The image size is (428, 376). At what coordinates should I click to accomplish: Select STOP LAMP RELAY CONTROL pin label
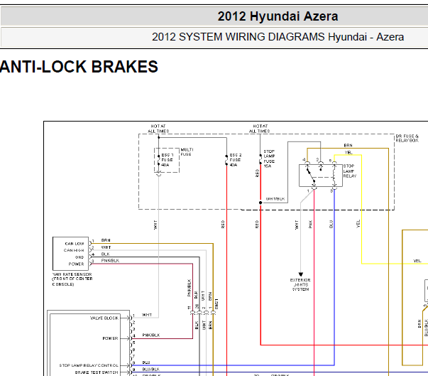(89, 365)
